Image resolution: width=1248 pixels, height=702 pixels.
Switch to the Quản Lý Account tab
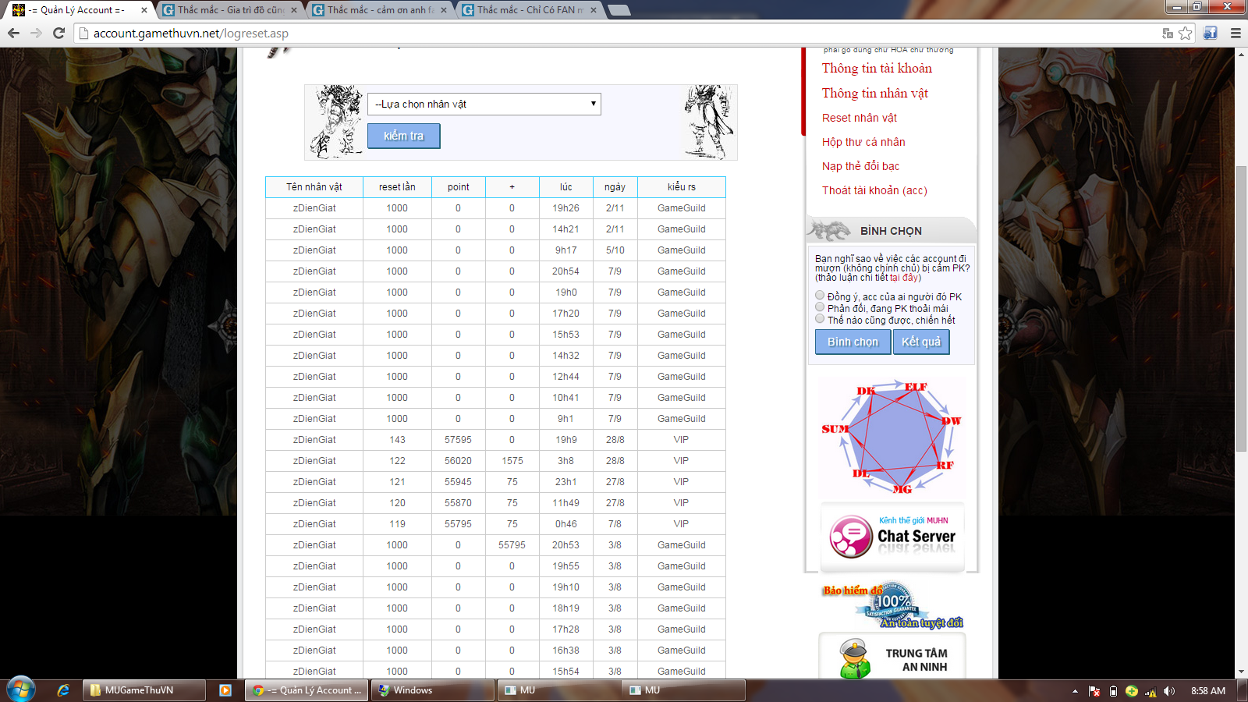(x=76, y=10)
